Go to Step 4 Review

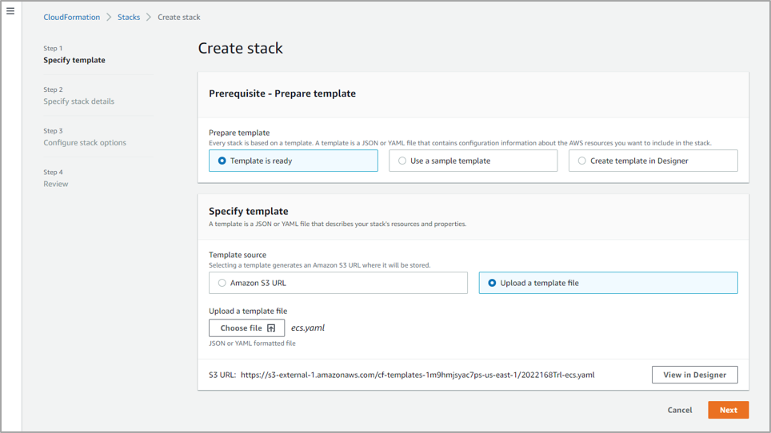(55, 184)
